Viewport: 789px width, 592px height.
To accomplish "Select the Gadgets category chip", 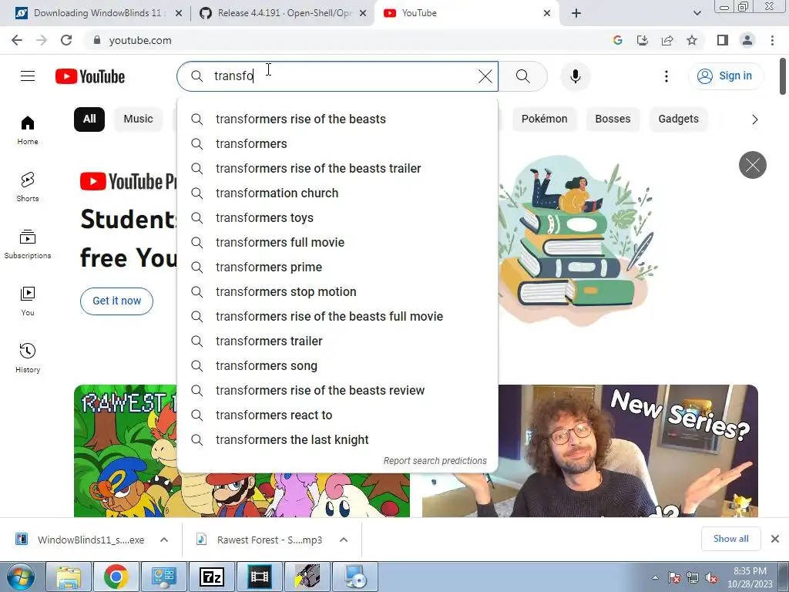I will pos(678,119).
